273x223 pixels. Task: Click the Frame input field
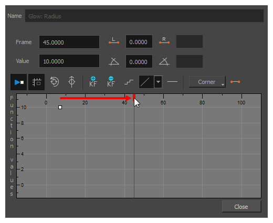tap(69, 42)
